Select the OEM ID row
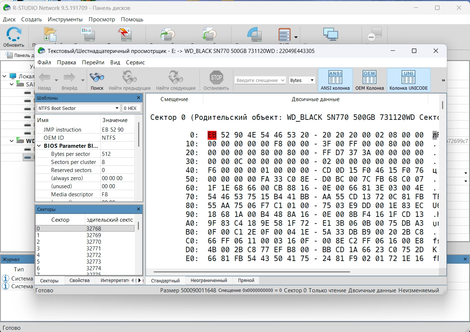The height and width of the screenshot is (332, 470). click(85, 138)
